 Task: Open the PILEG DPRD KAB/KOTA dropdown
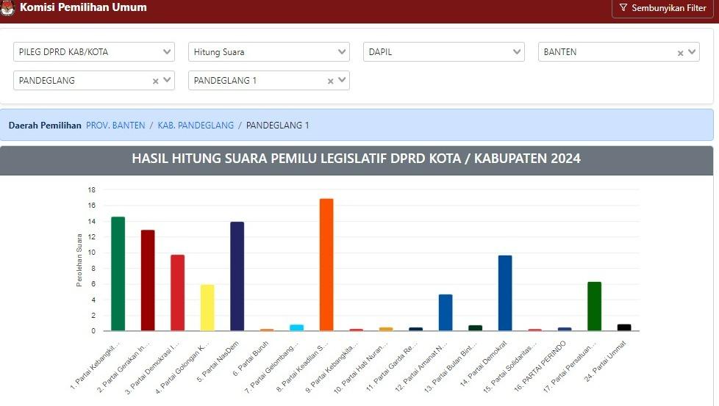point(94,52)
